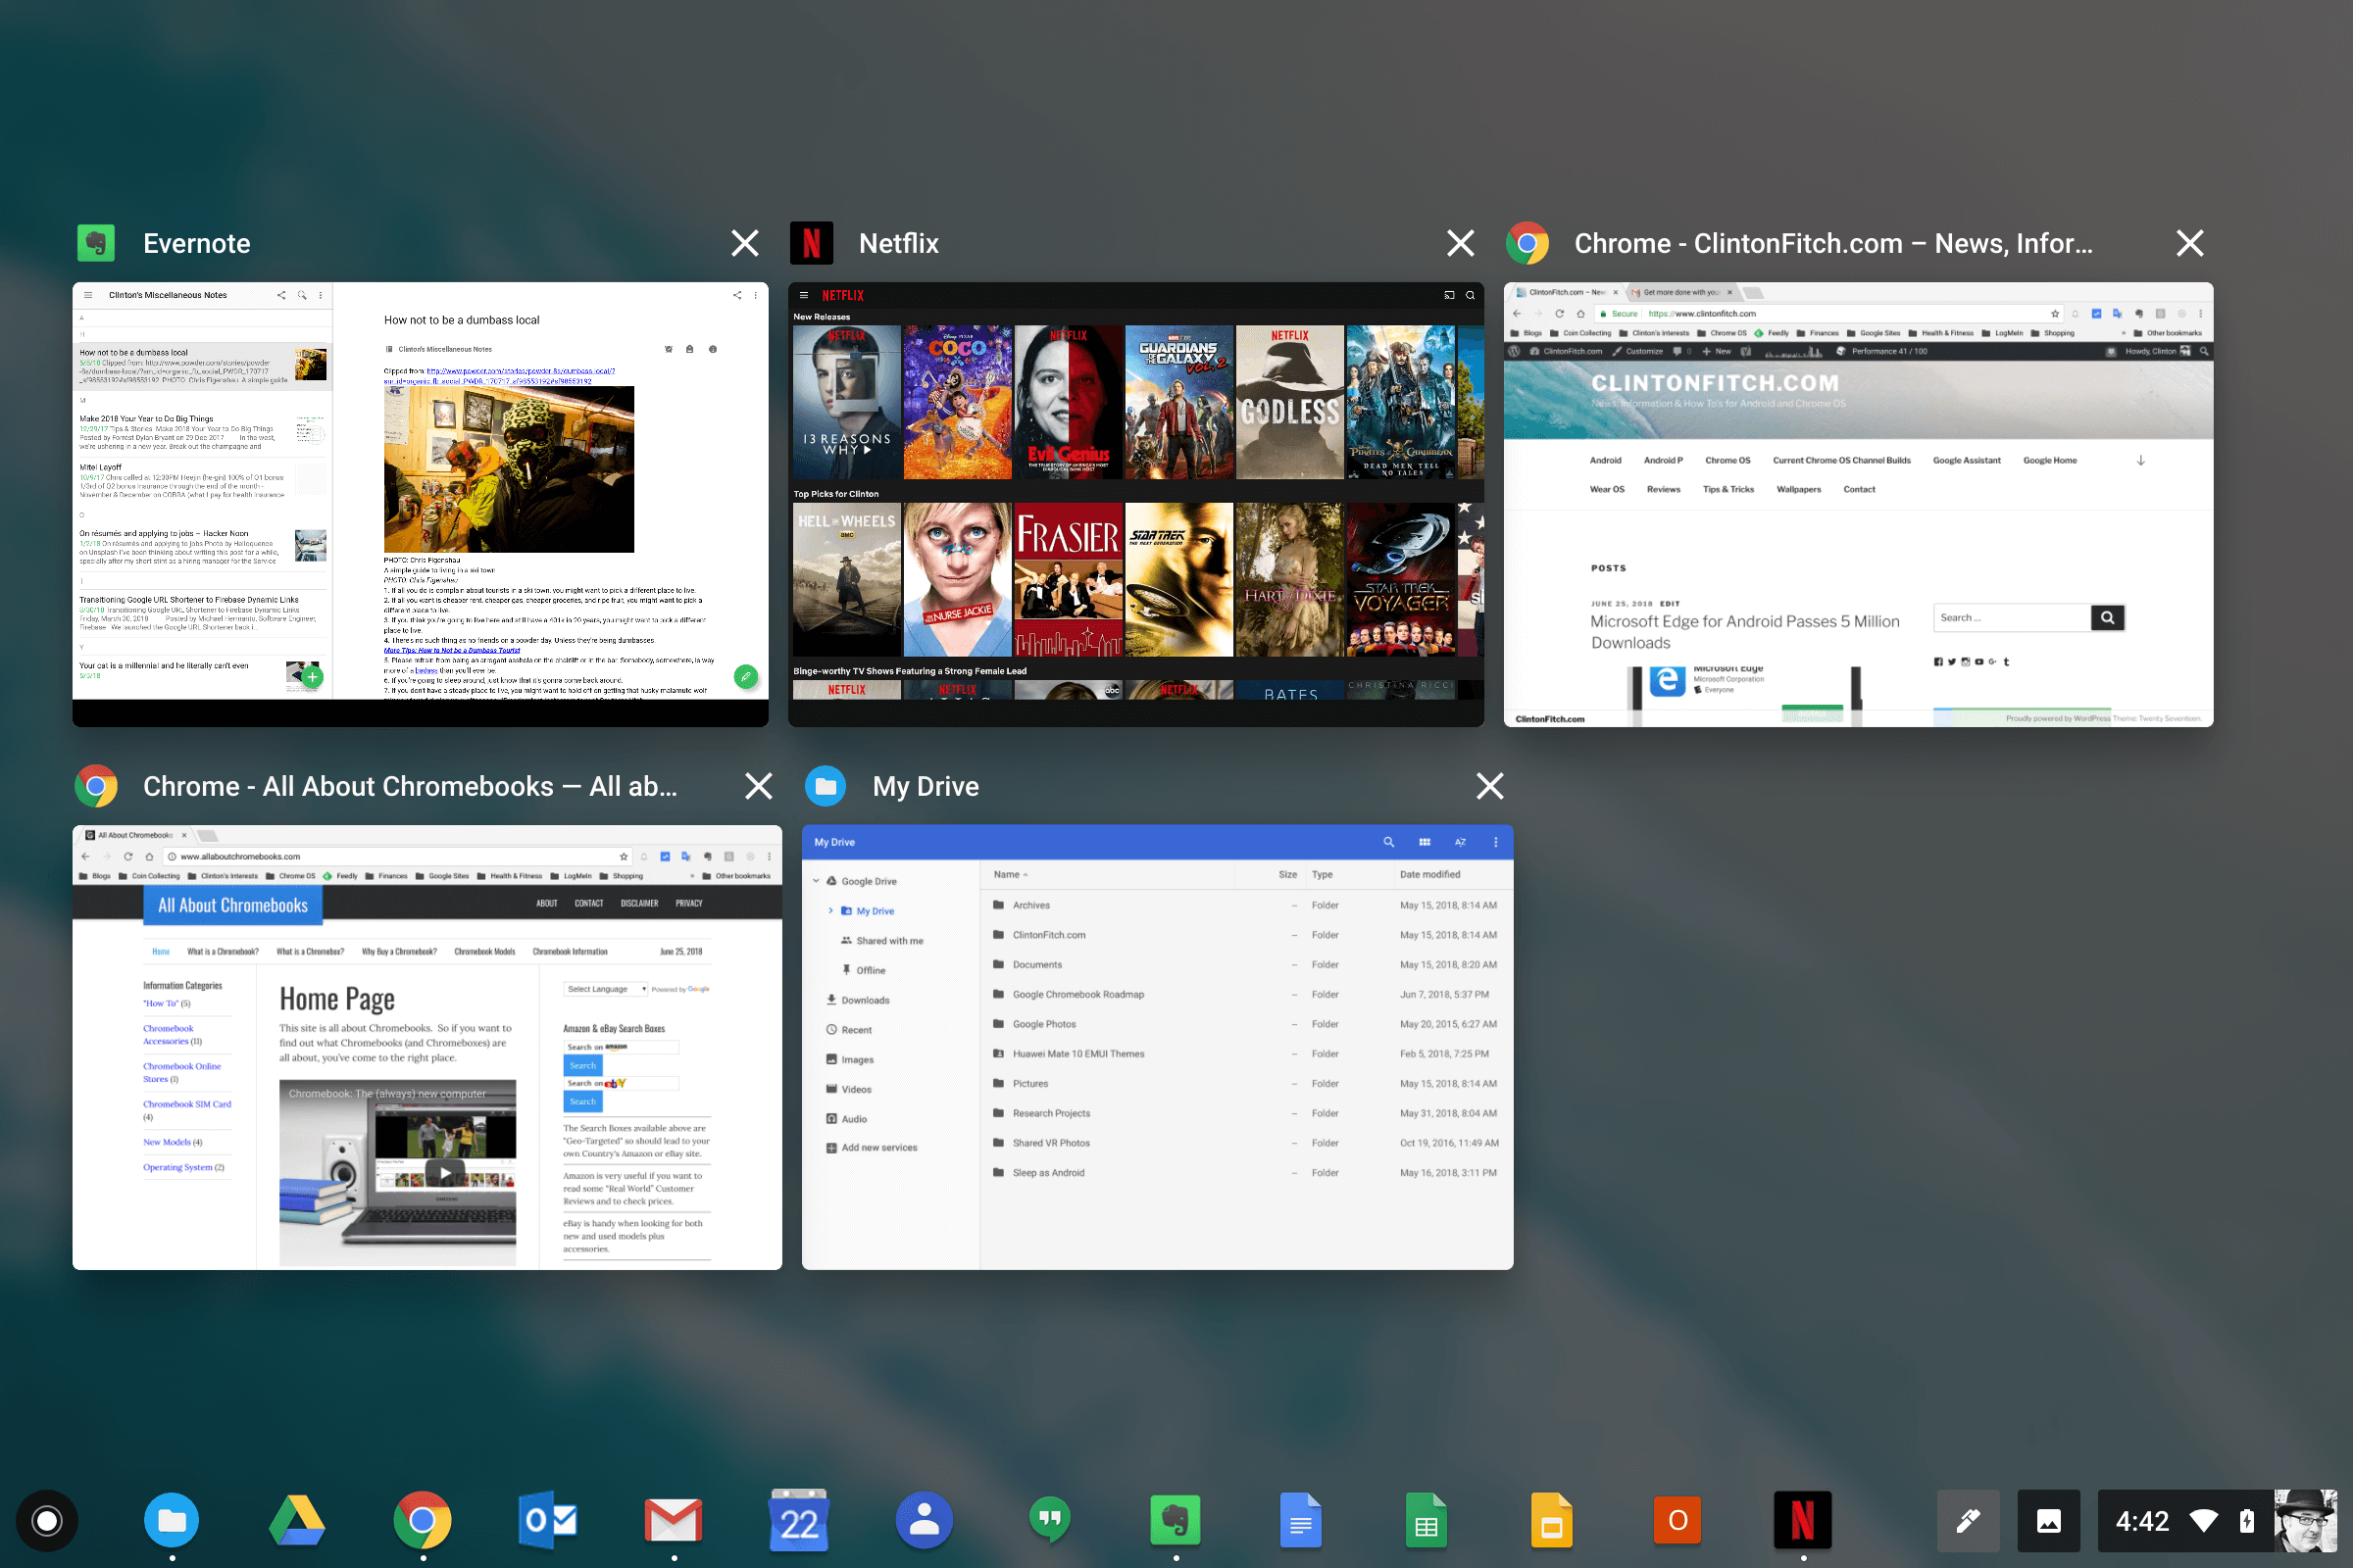2353x1568 pixels.
Task: Launch Google Sheets from shelf
Action: [x=1427, y=1521]
